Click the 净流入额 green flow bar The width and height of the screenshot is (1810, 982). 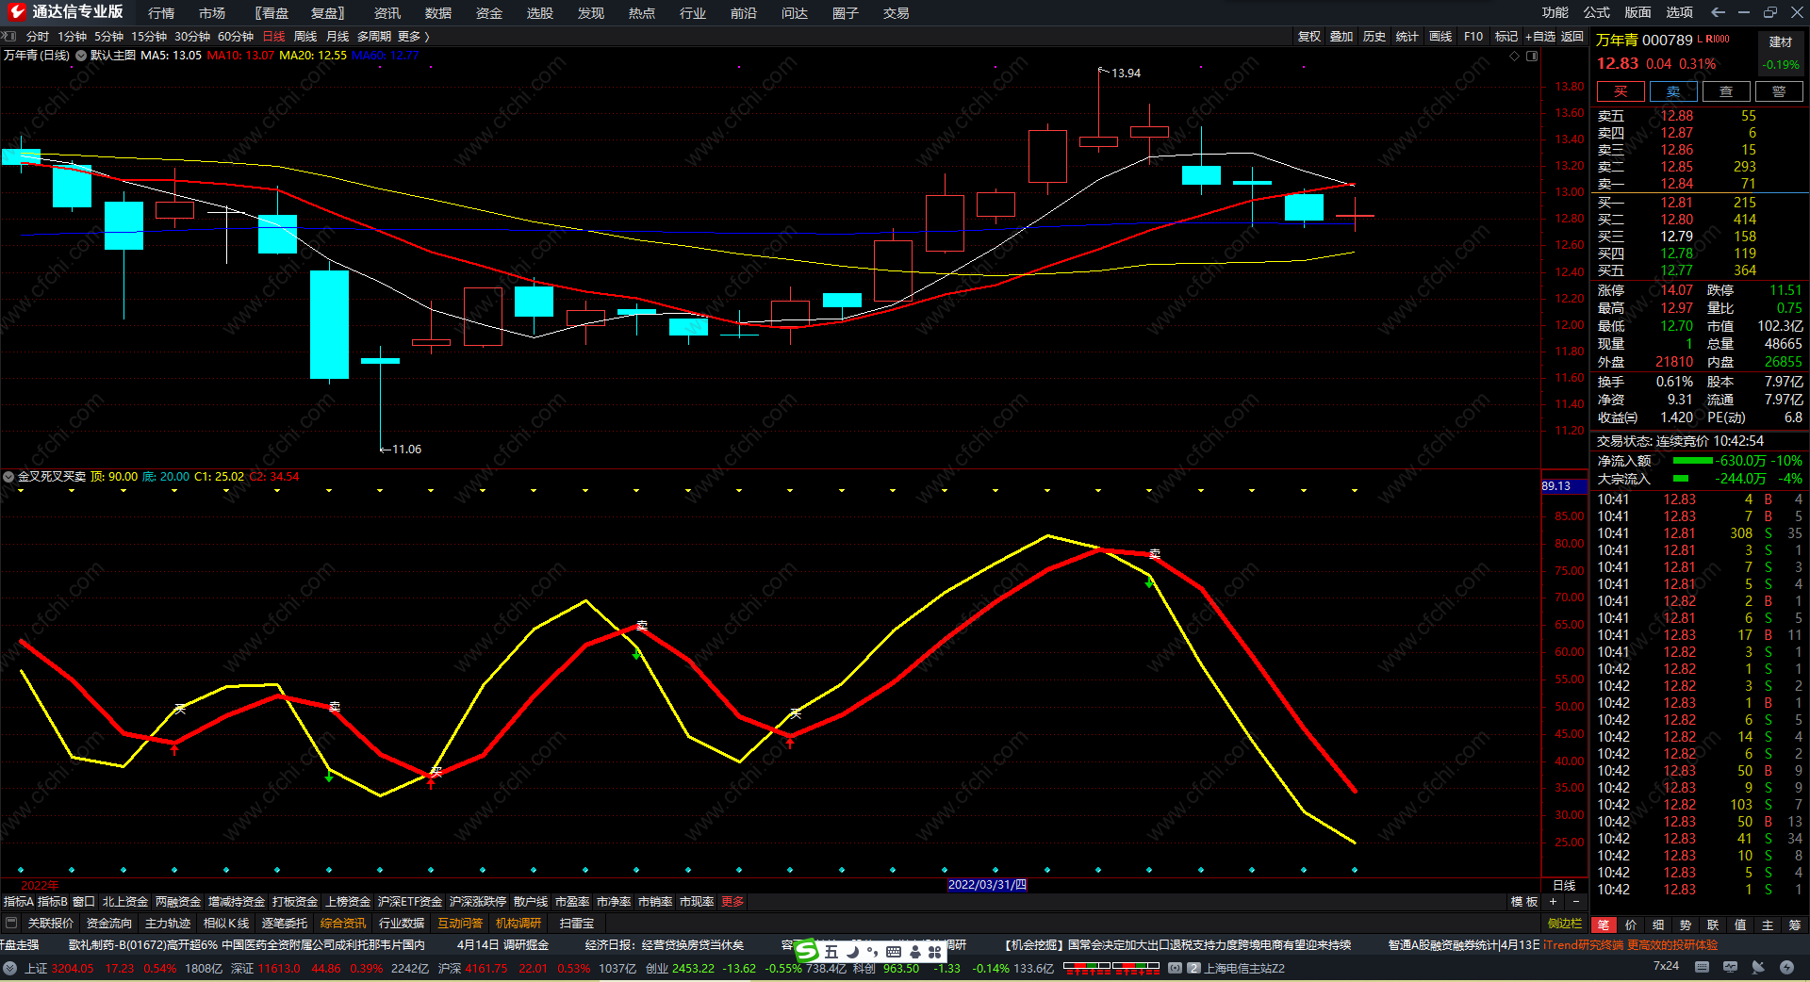click(1692, 461)
